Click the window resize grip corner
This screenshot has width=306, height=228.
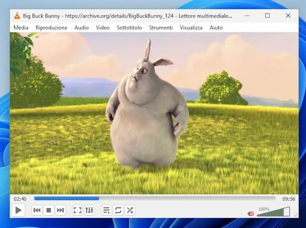tap(296, 215)
